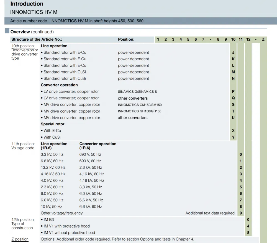Select code letter 'N' in column 10
The image size is (277, 243).
pyautogui.click(x=233, y=78)
